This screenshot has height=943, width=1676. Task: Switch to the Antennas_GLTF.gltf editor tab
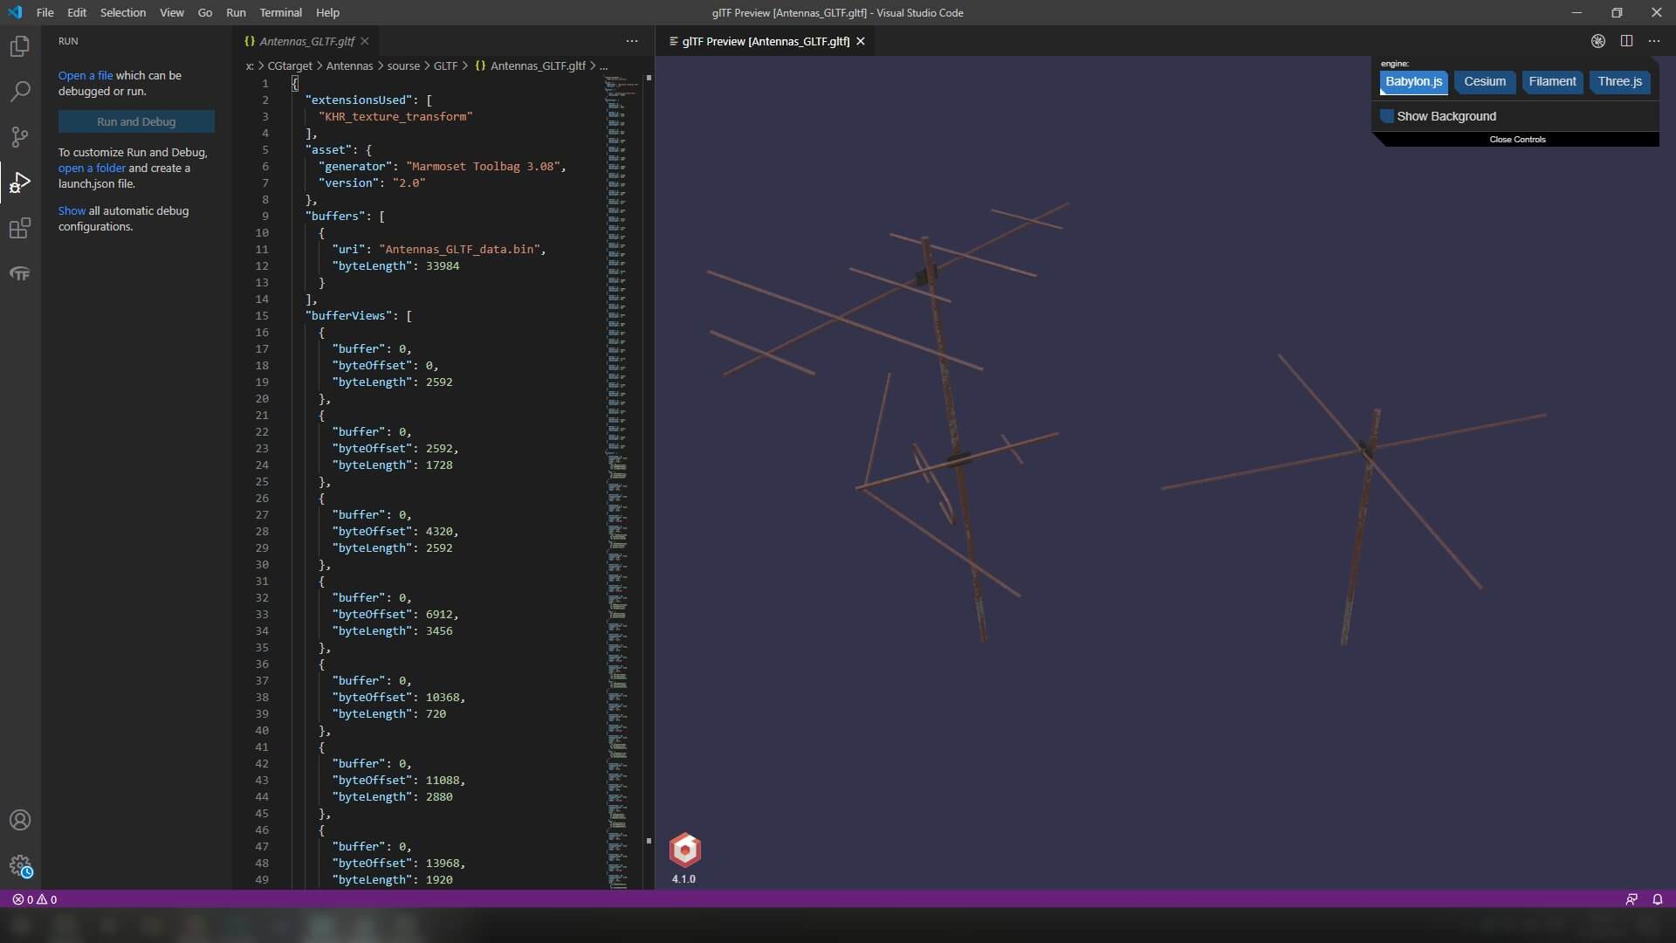pos(306,41)
